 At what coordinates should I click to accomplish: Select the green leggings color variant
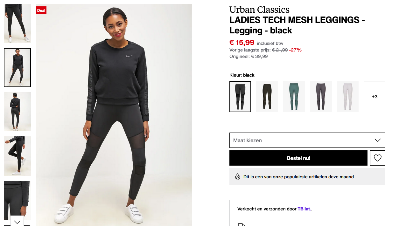[294, 96]
